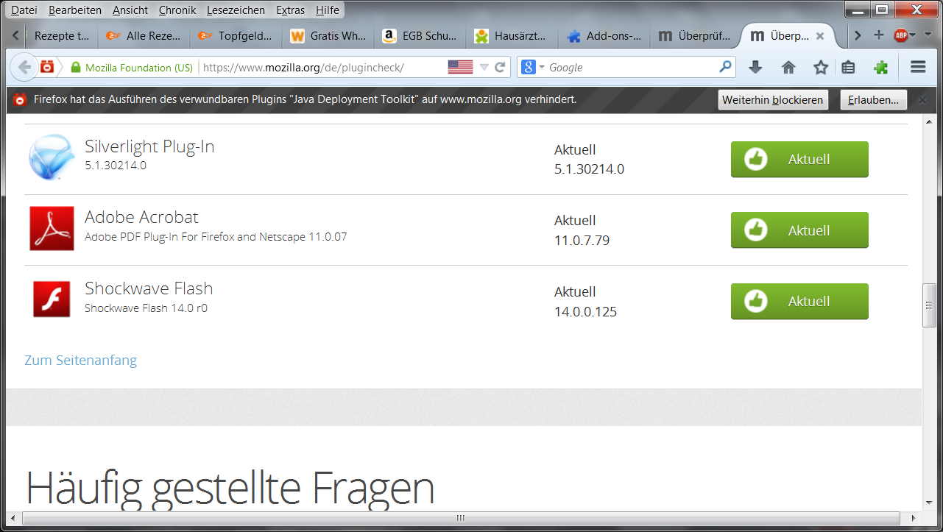Image resolution: width=943 pixels, height=532 pixels.
Task: Open the downloads arrow icon
Action: pos(755,68)
